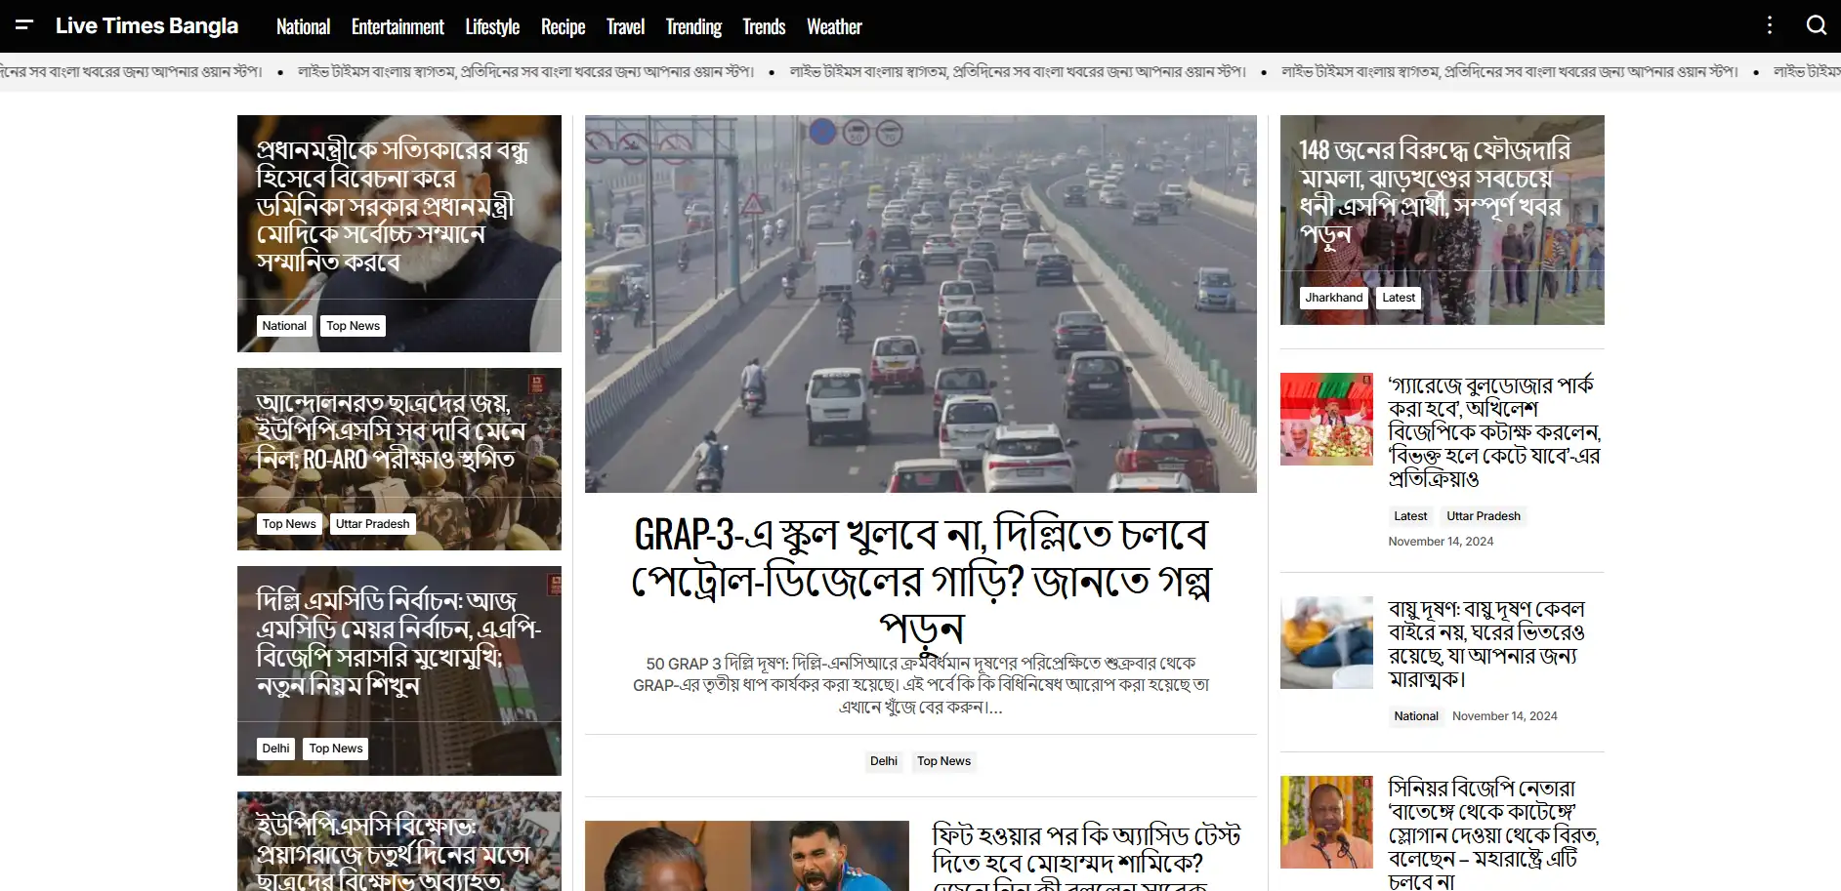Screen dimensions: 1841x891
Task: Open the Lifestyle category
Action: [x=492, y=27]
